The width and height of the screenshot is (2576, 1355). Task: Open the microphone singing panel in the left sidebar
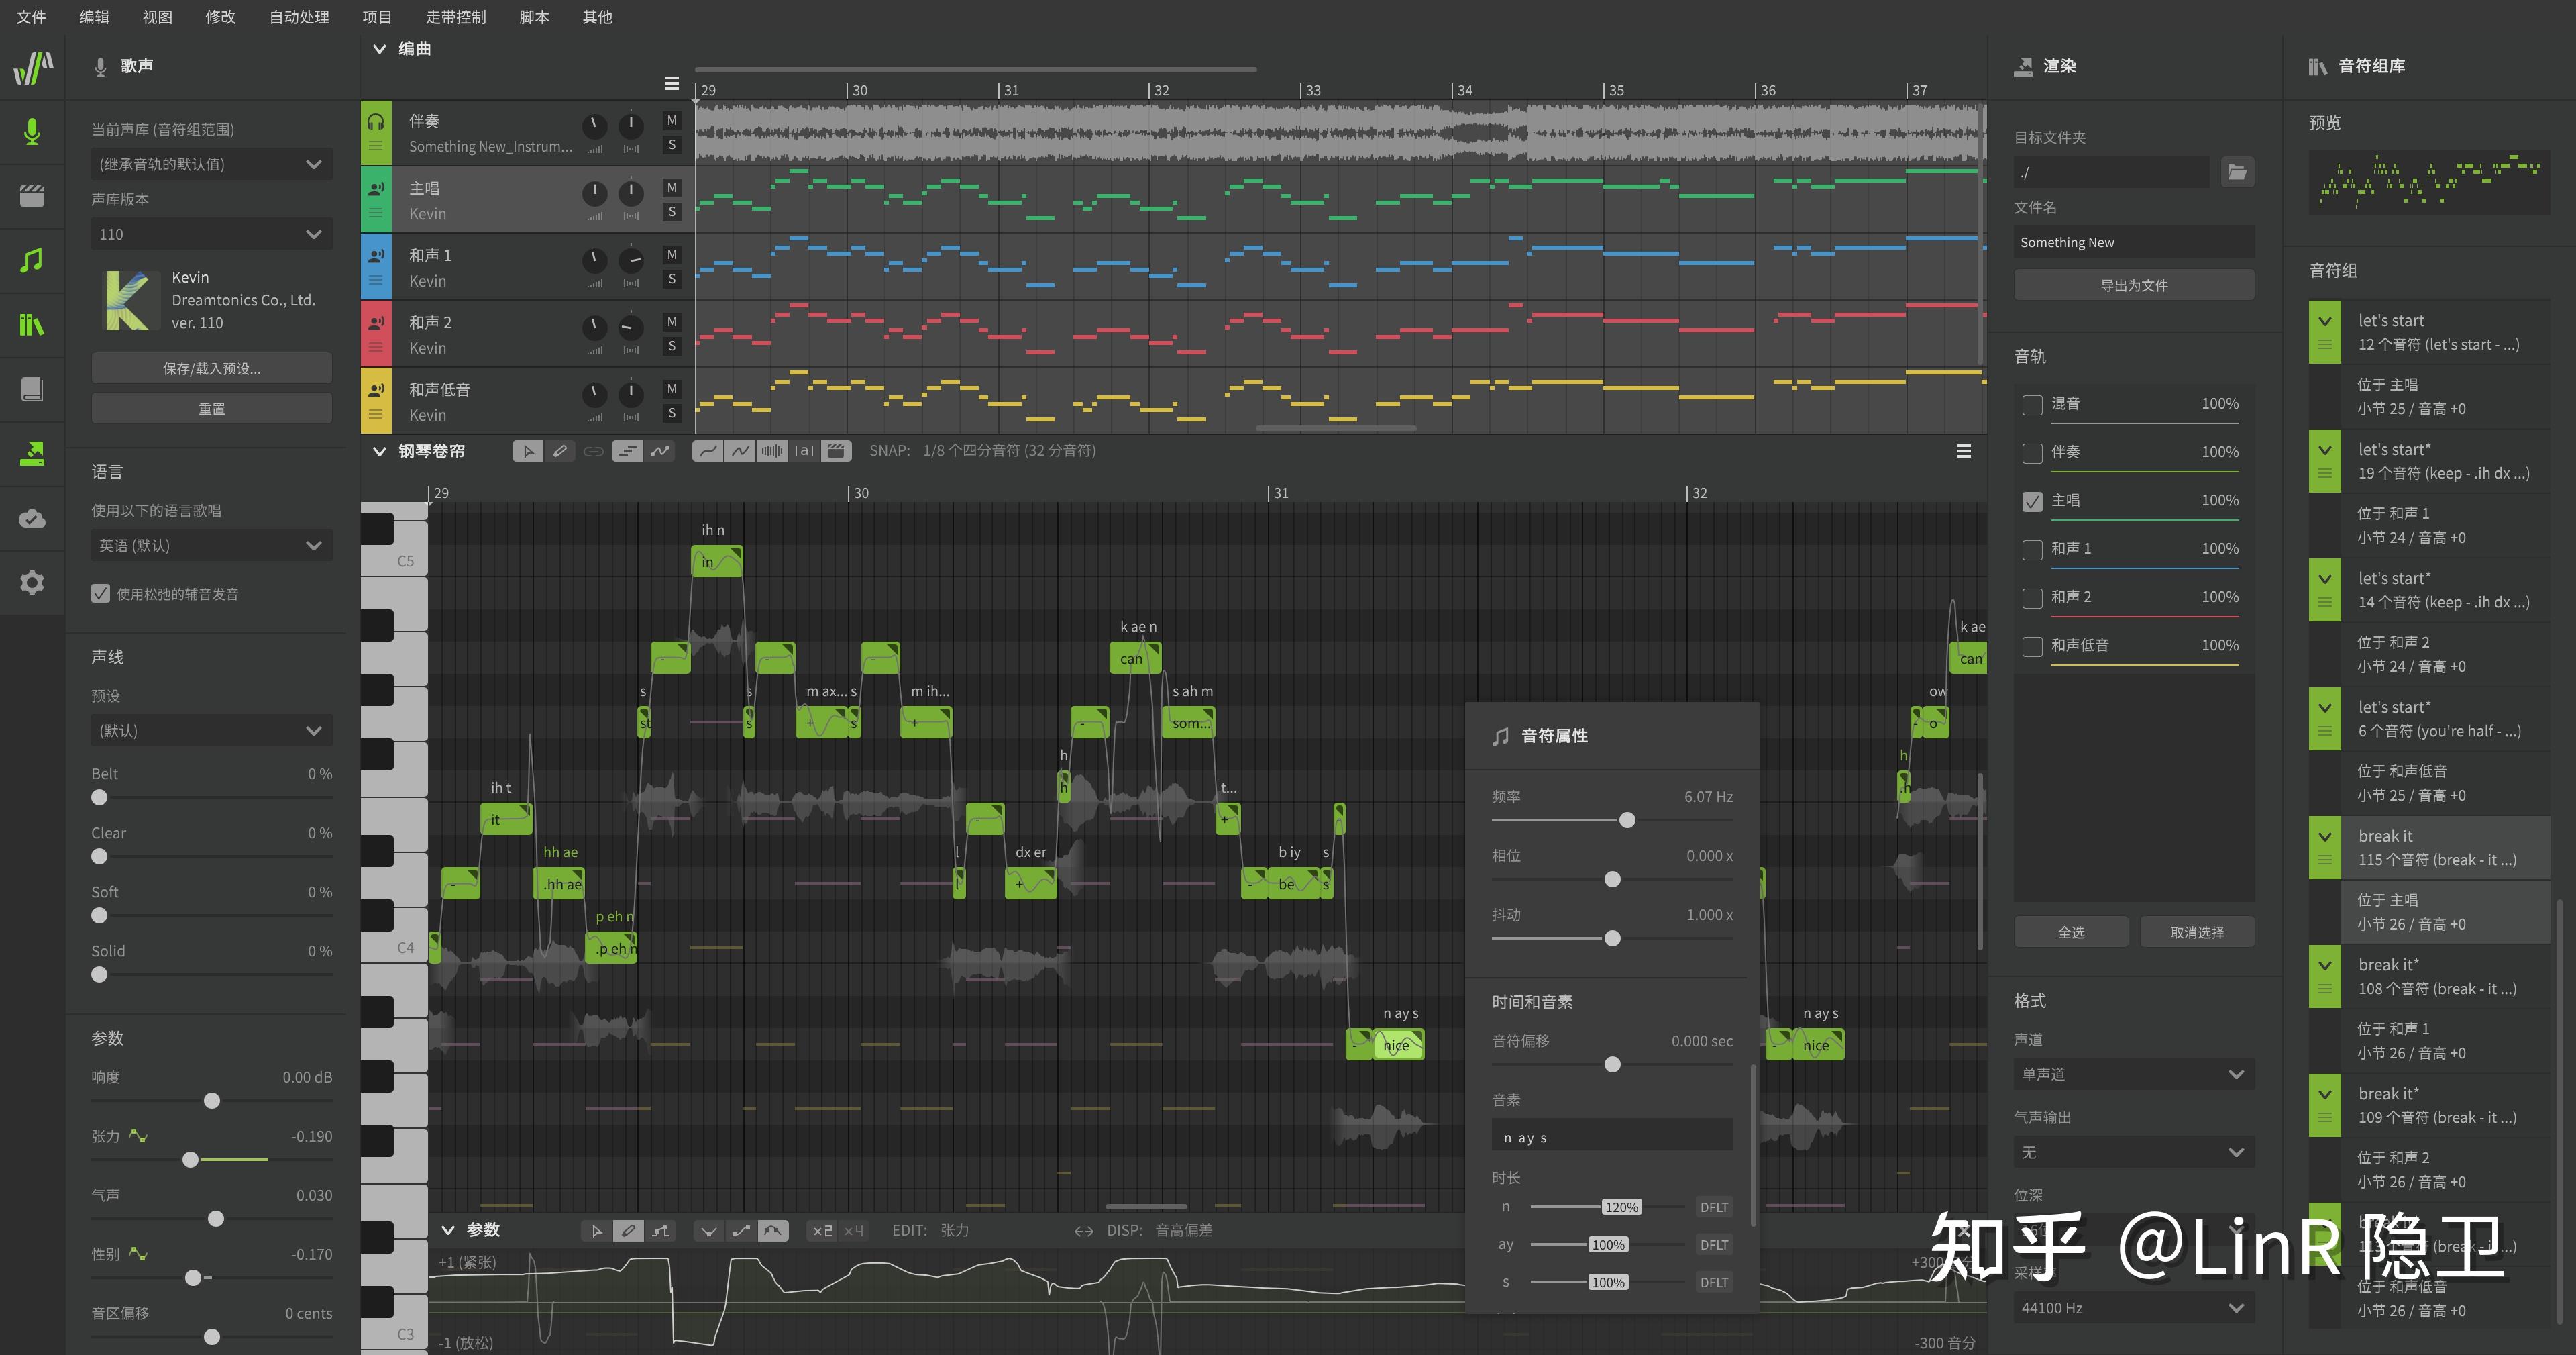pyautogui.click(x=32, y=131)
